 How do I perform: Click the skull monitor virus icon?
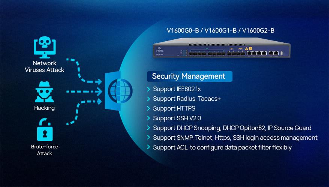pos(45,48)
